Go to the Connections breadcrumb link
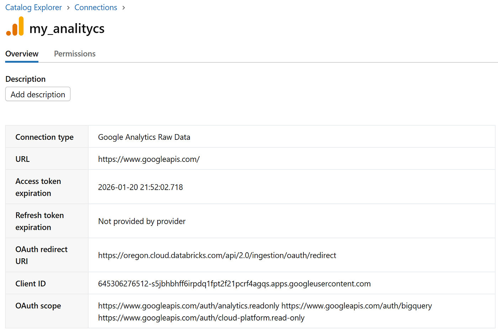Viewport: 498px width, 333px height. [96, 7]
